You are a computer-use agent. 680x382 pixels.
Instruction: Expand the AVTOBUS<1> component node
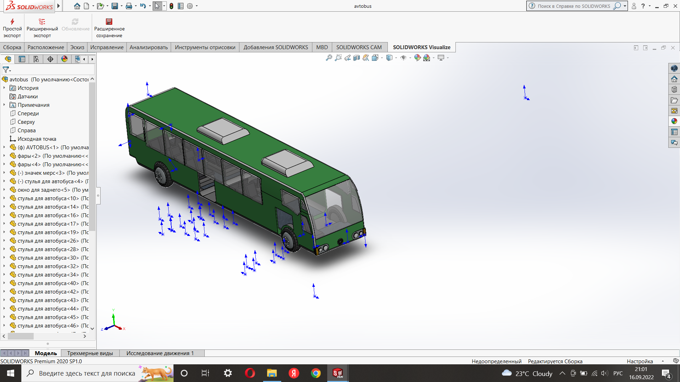(4, 147)
